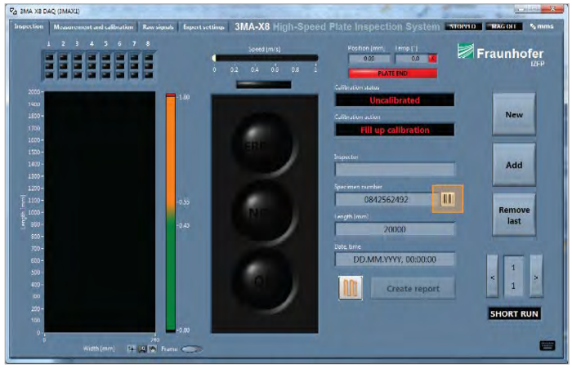Click the bottom O indicator lamp

coord(263,278)
